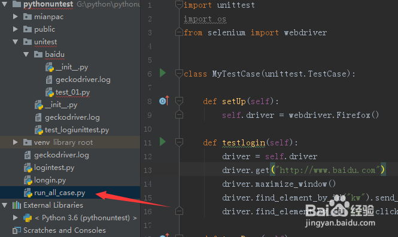Expand the Python 3.6 interpreter node

(x=15, y=217)
